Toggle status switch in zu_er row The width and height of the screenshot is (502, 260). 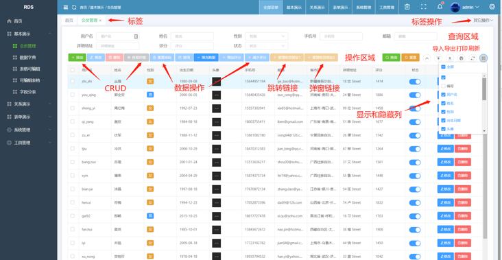click(415, 135)
